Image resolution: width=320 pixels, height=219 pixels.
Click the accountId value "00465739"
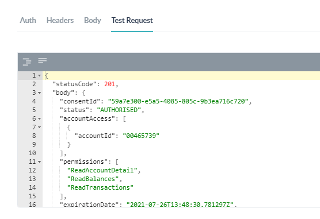pos(141,136)
